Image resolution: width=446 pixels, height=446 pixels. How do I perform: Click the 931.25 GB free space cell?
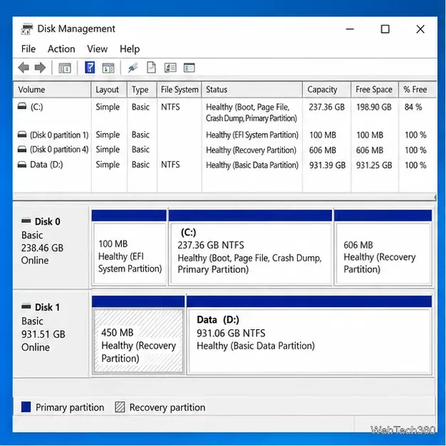pos(374,165)
